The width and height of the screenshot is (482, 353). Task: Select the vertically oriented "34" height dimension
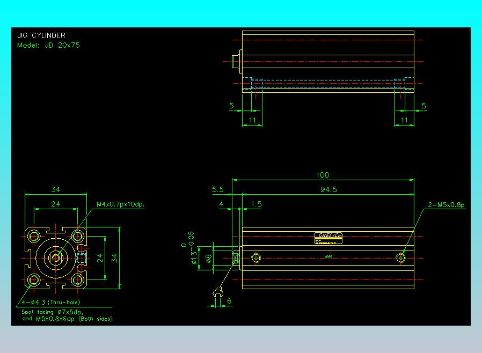click(x=114, y=258)
